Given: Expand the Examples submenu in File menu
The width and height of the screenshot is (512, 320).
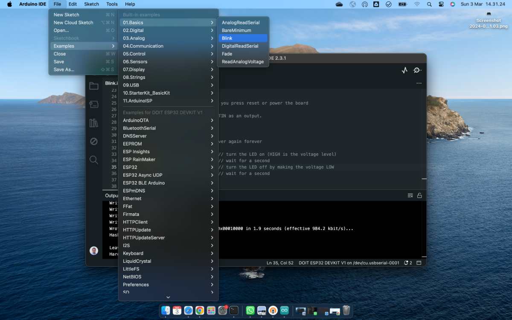Looking at the screenshot, I should coord(83,46).
